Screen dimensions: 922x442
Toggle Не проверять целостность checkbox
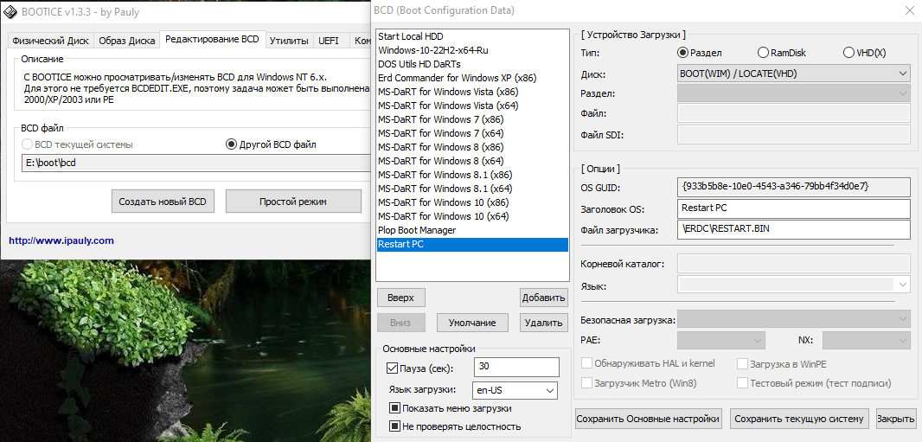(x=394, y=426)
